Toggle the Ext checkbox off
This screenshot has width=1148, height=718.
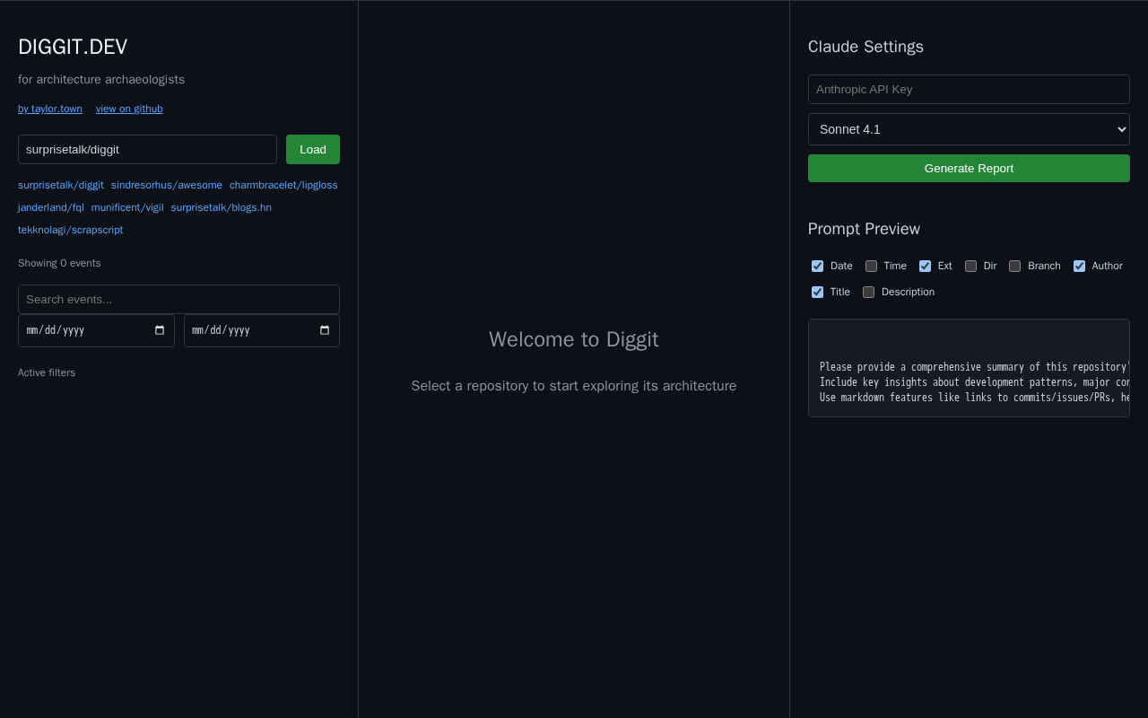(x=925, y=266)
